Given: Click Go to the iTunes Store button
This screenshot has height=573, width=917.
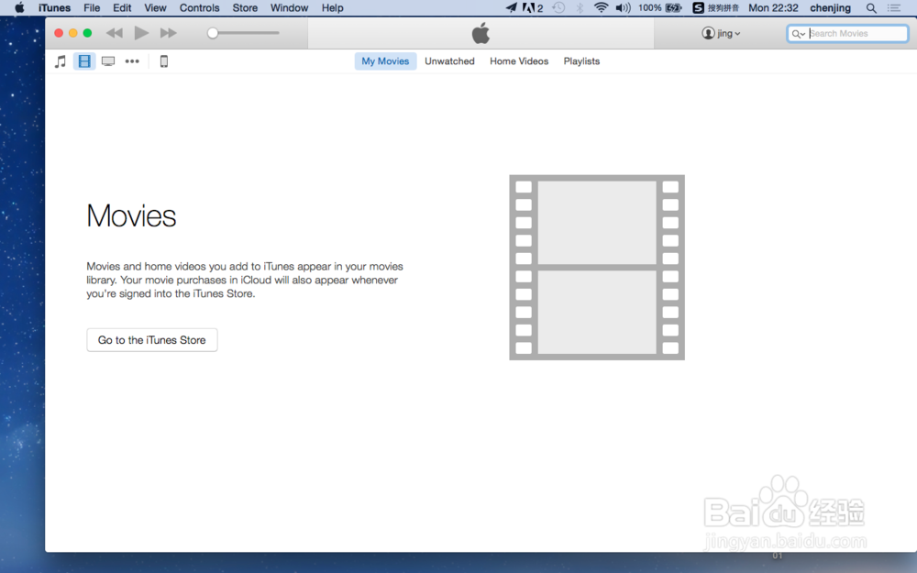Looking at the screenshot, I should point(152,340).
